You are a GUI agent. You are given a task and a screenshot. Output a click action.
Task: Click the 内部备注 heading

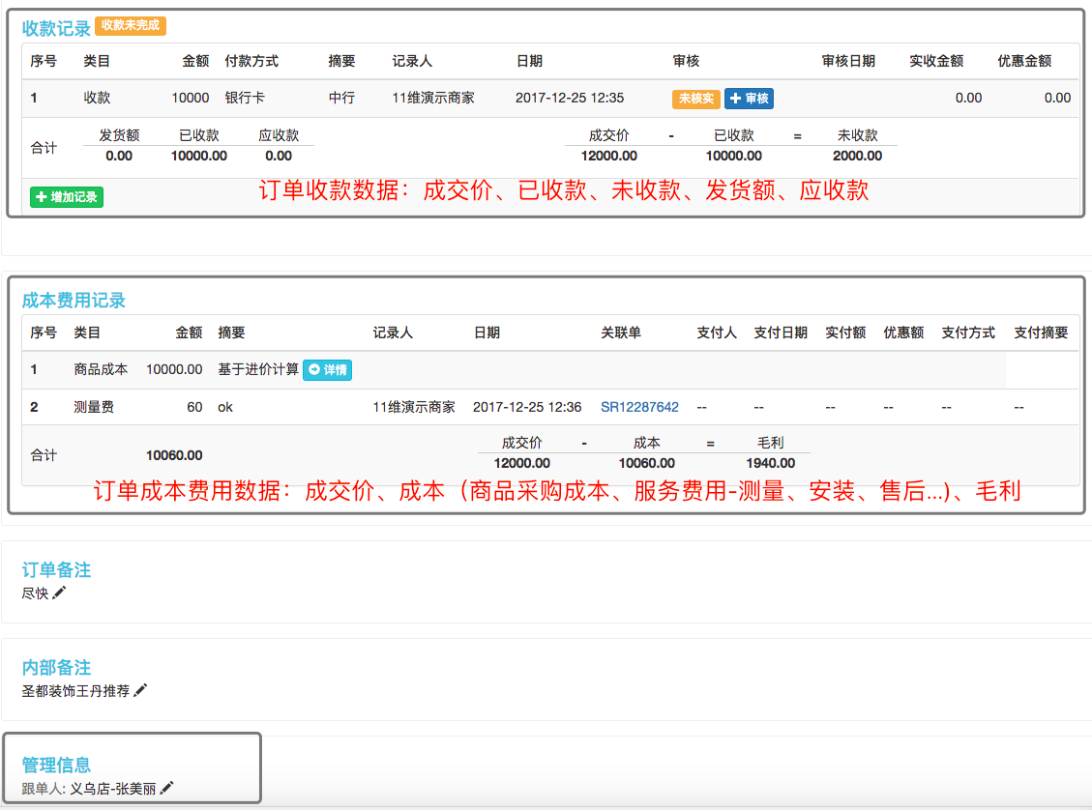click(x=56, y=667)
